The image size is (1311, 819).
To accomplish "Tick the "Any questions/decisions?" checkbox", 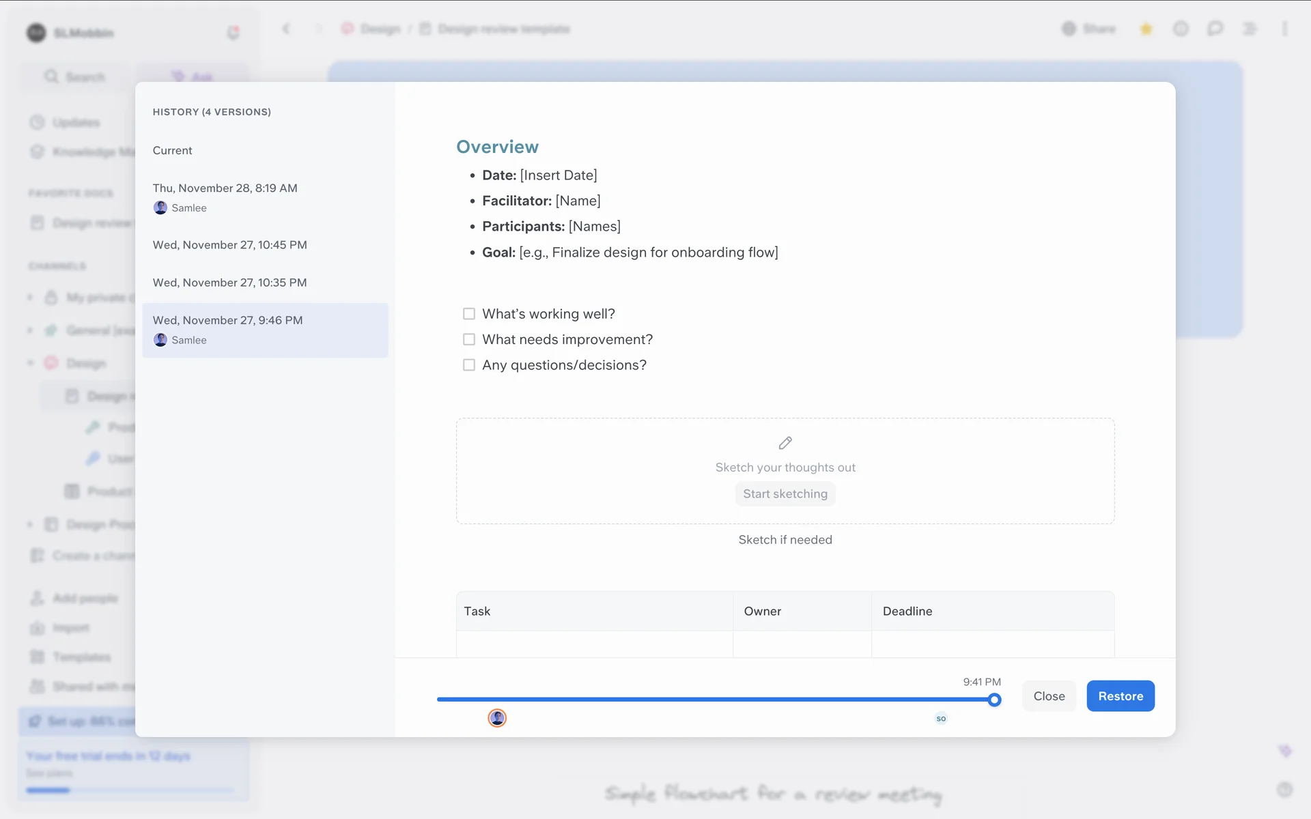I will coord(469,365).
